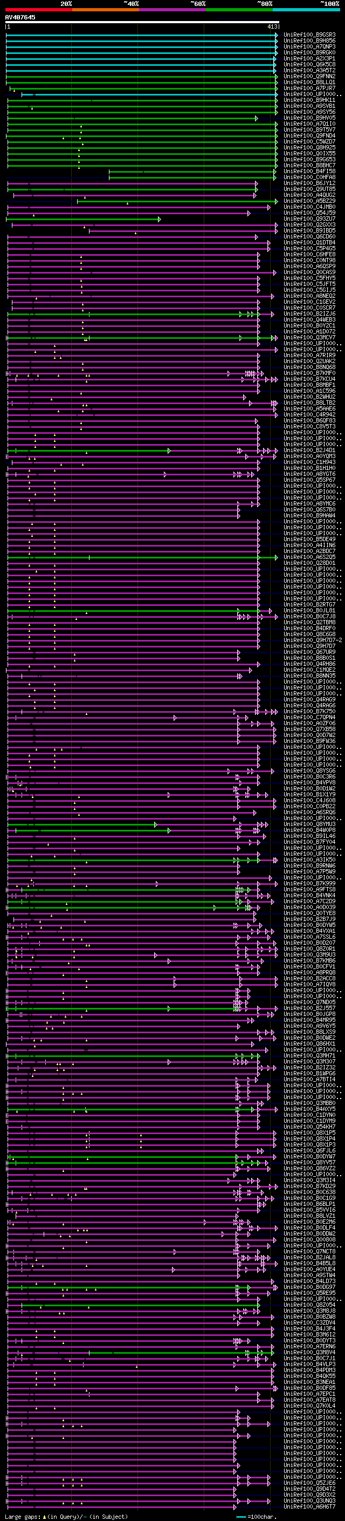Click UniRef100_A7PJR7 label
345x1521 pixels.
click(x=309, y=88)
